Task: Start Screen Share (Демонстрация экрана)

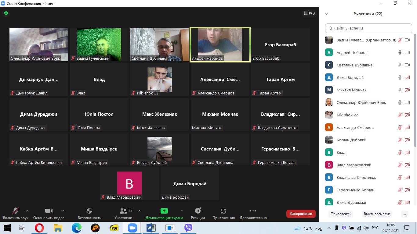Action: (x=164, y=211)
